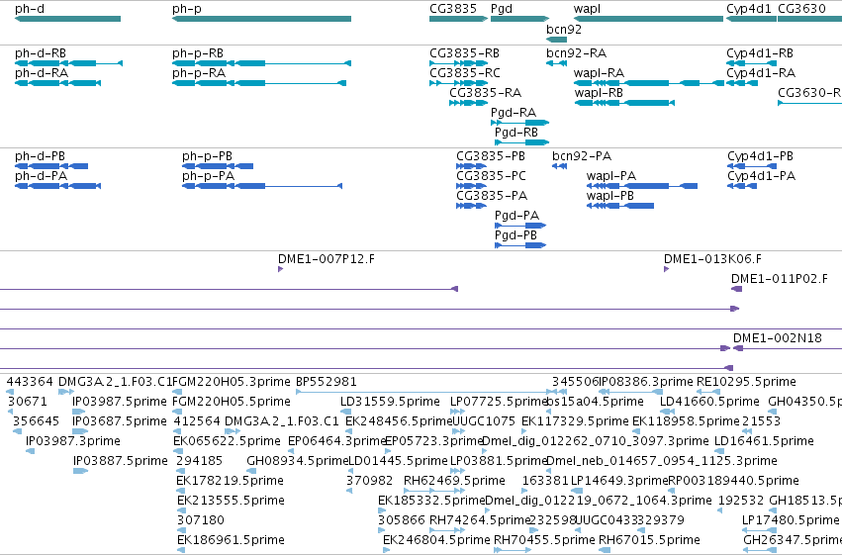This screenshot has width=842, height=555.
Task: Click the CG3835-PA protein label
Action: [492, 196]
